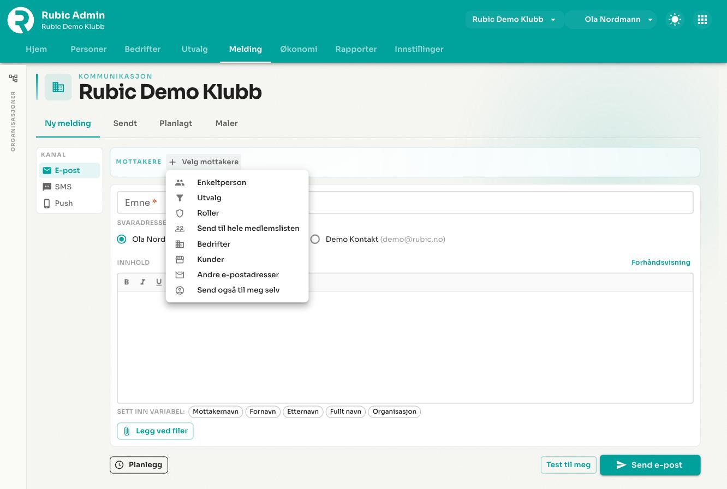Toggle the light/dark theme sun icon
727x489 pixels.
click(x=675, y=20)
